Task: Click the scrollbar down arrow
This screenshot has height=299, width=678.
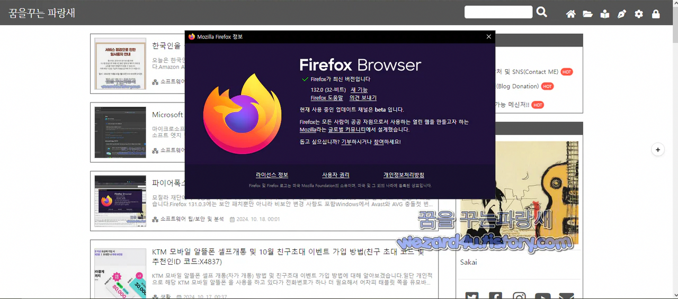Action: (675, 295)
